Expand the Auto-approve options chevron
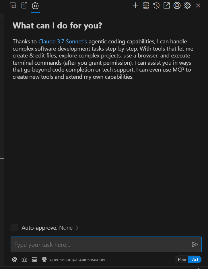This screenshot has height=269, width=208. (x=77, y=228)
